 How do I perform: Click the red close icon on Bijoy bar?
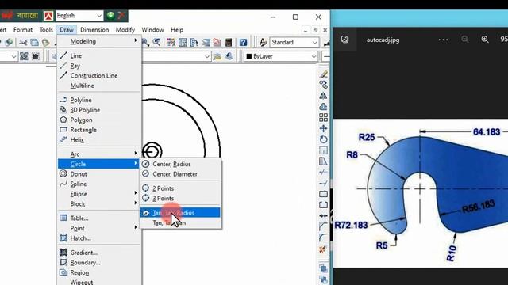(121, 16)
